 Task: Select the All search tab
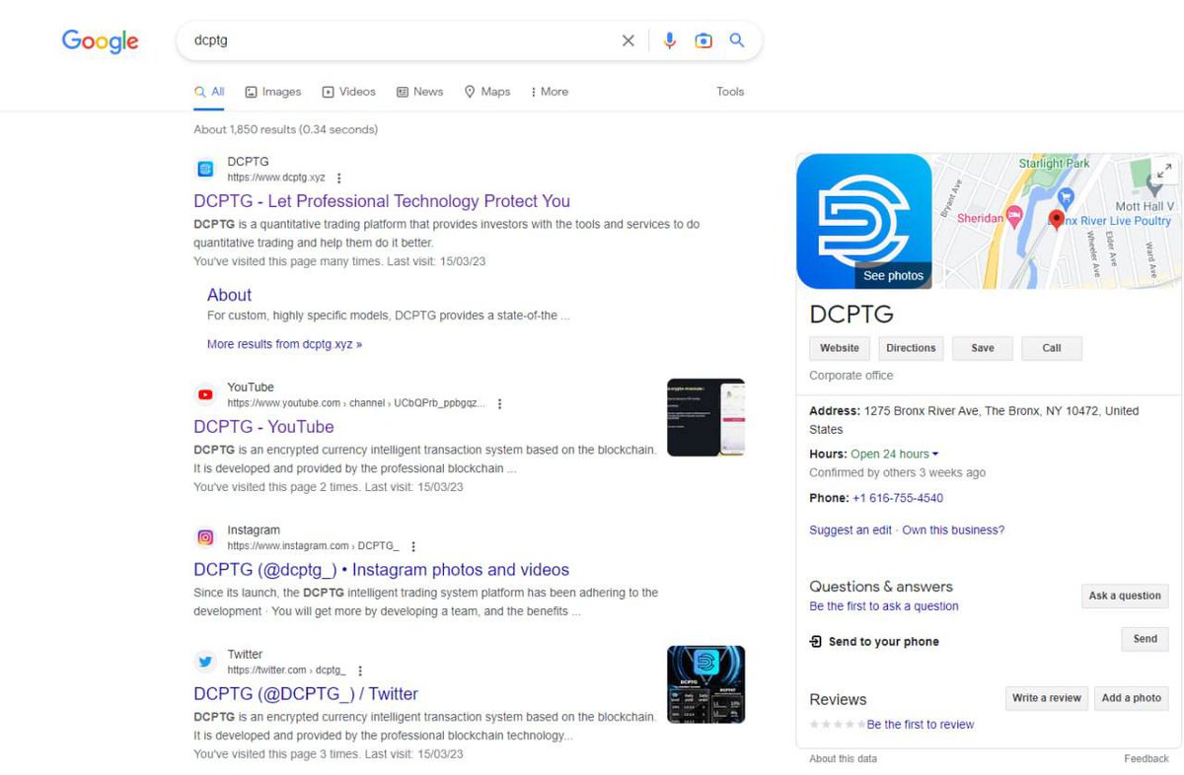[209, 92]
